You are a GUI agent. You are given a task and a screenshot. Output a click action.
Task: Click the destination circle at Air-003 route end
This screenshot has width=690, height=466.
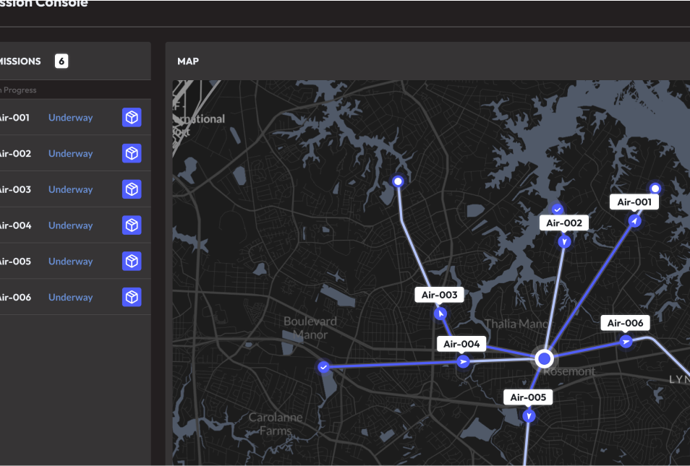[397, 181]
